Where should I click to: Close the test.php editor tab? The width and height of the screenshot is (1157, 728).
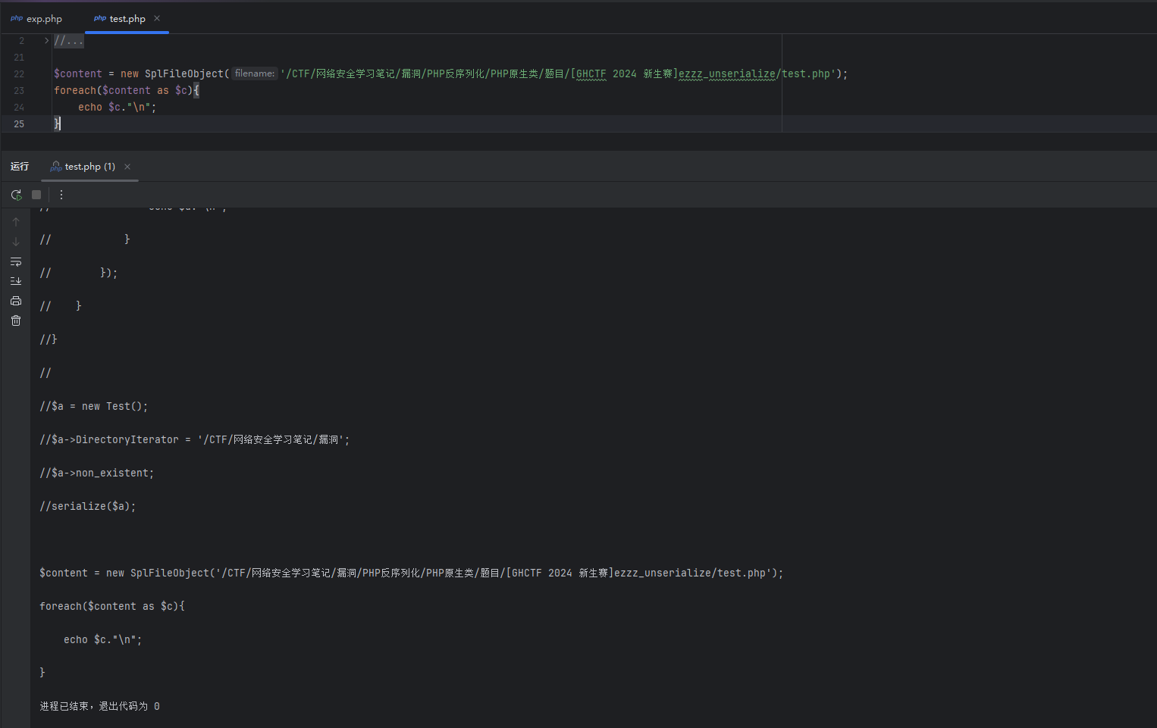157,18
